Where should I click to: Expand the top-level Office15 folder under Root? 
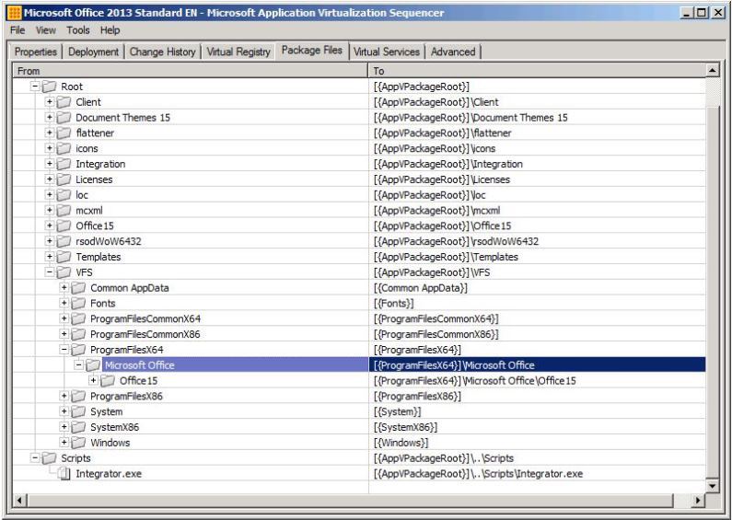pos(49,225)
